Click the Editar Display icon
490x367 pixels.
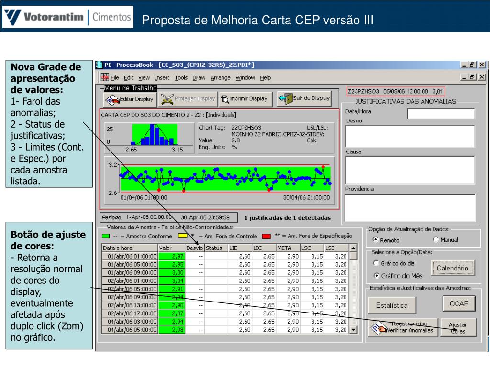(x=112, y=99)
